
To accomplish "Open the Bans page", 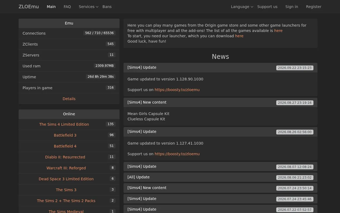I will tap(107, 7).
